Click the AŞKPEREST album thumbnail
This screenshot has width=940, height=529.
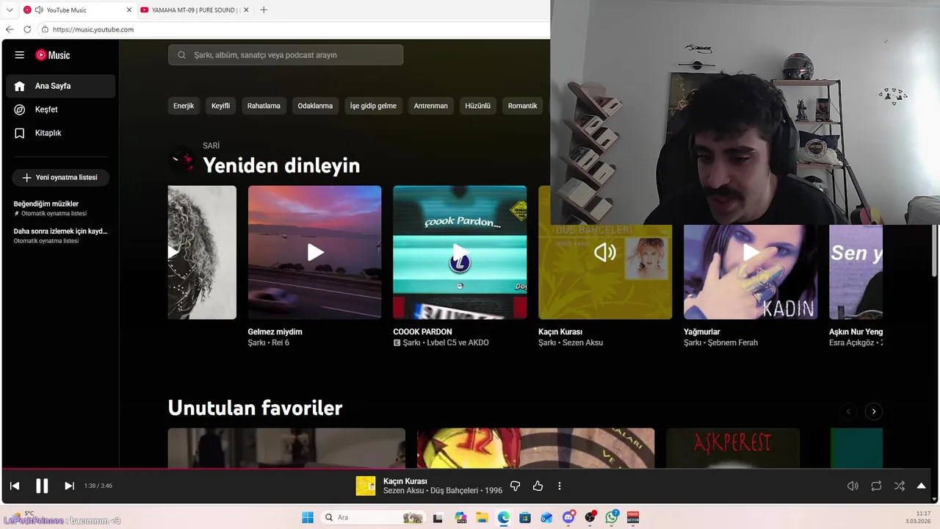coord(733,447)
